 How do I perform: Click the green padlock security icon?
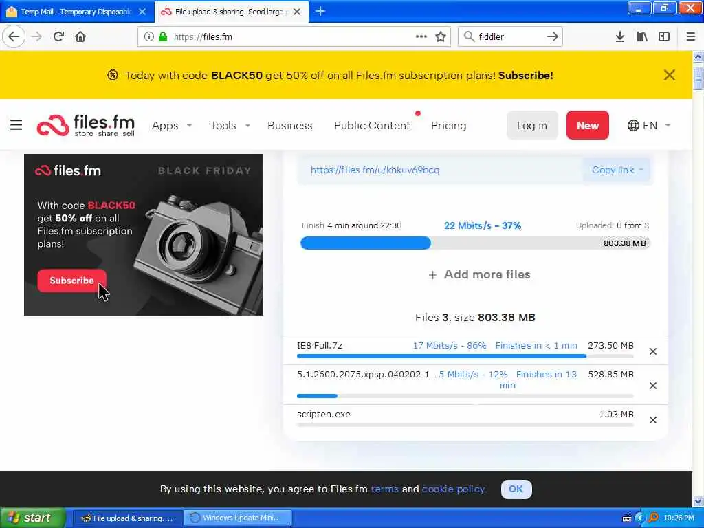[163, 36]
